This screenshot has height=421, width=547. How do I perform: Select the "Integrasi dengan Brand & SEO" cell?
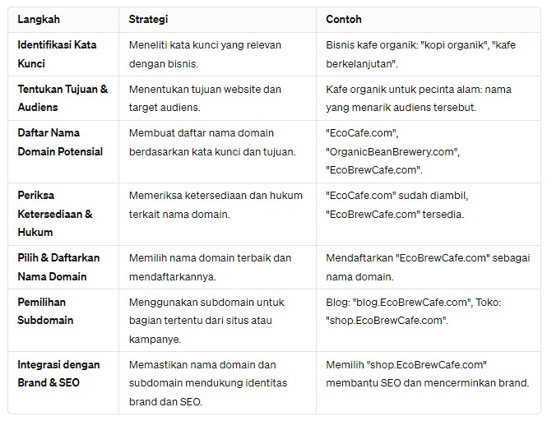pyautogui.click(x=58, y=373)
